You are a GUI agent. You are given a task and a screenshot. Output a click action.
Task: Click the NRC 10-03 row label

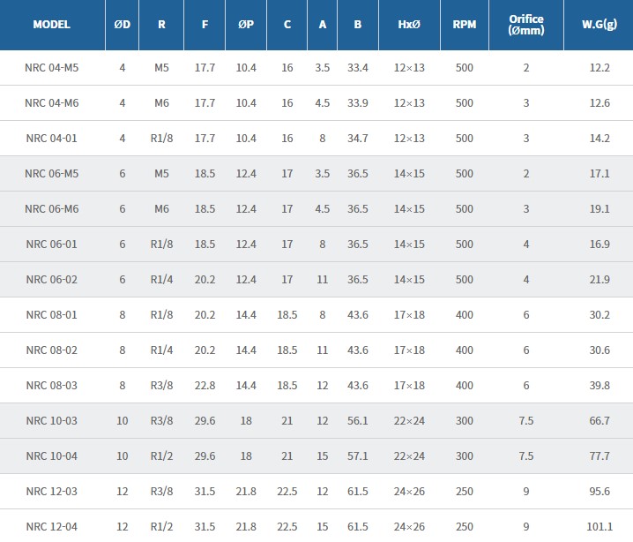(52, 421)
